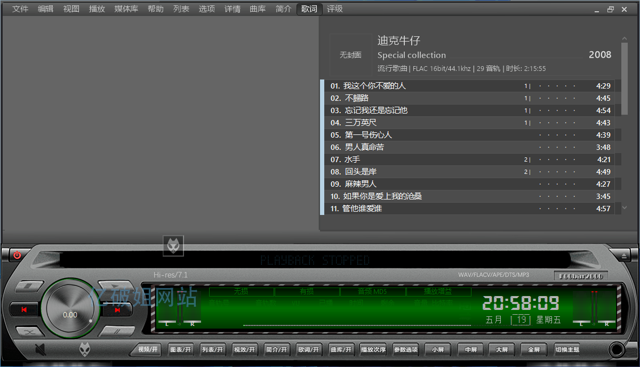Open the 媒体库 menu
This screenshot has height=367, width=640.
pyautogui.click(x=126, y=9)
